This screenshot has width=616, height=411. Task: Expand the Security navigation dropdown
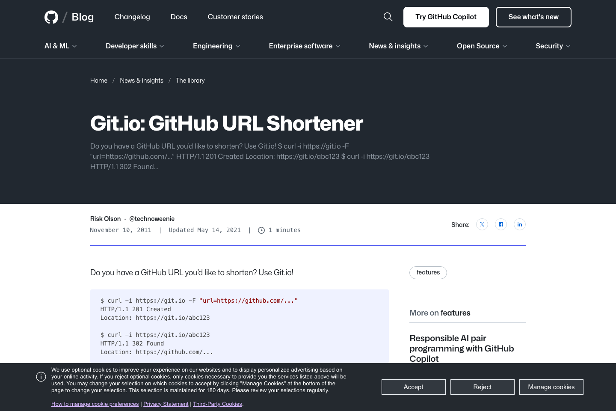(552, 46)
